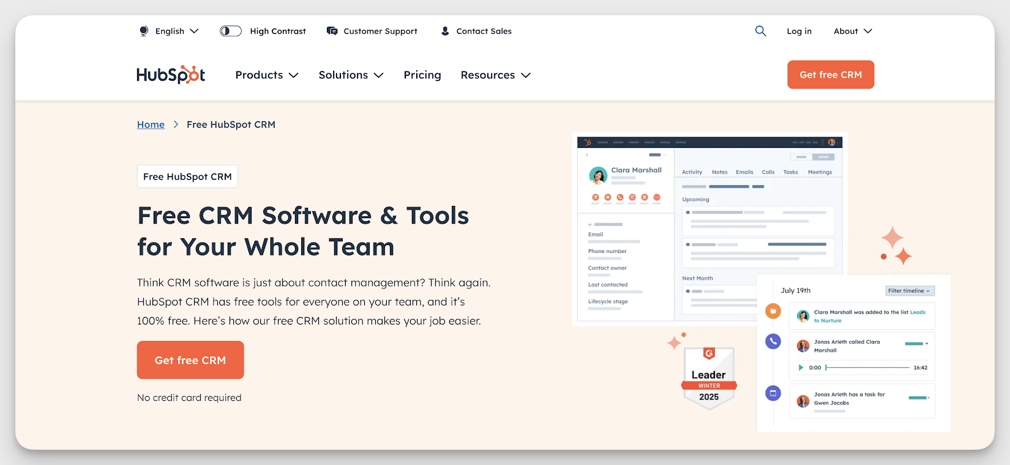Screen dimensions: 1010x465
Task: Click the Customer Support chat icon
Action: (332, 31)
